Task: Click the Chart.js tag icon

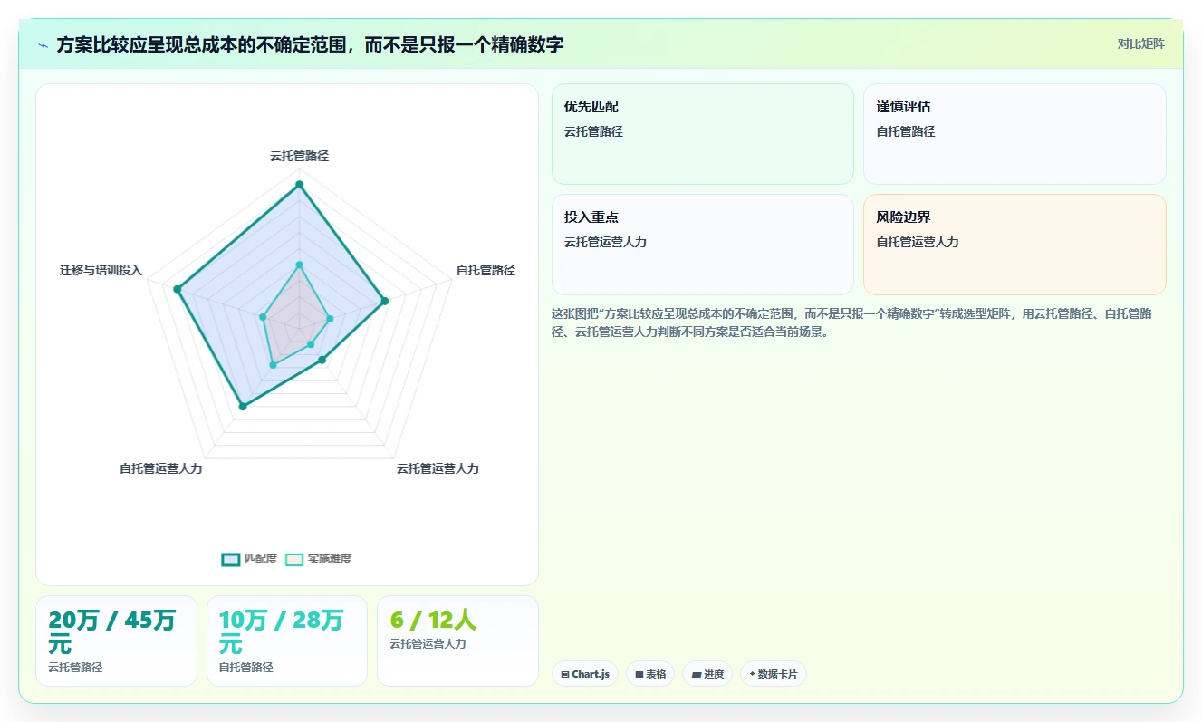Action: [565, 674]
